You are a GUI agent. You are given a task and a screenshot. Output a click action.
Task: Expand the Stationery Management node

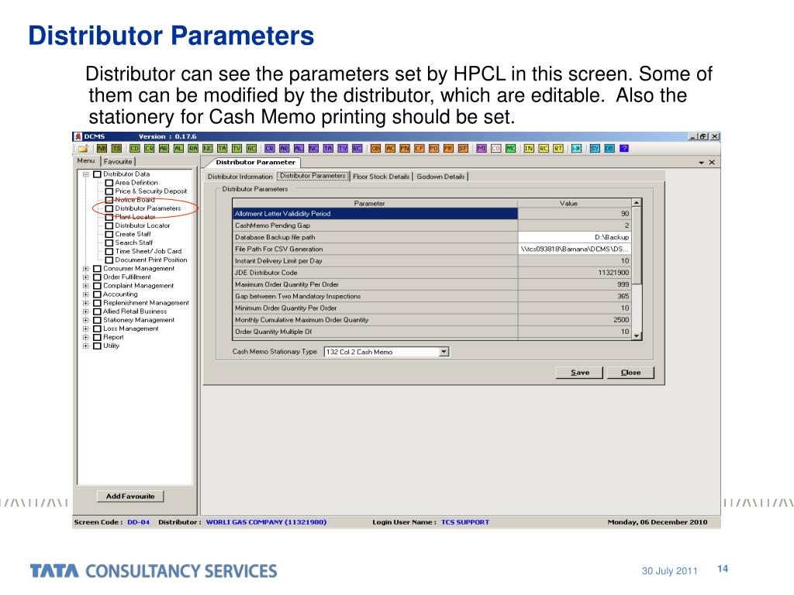(x=86, y=320)
